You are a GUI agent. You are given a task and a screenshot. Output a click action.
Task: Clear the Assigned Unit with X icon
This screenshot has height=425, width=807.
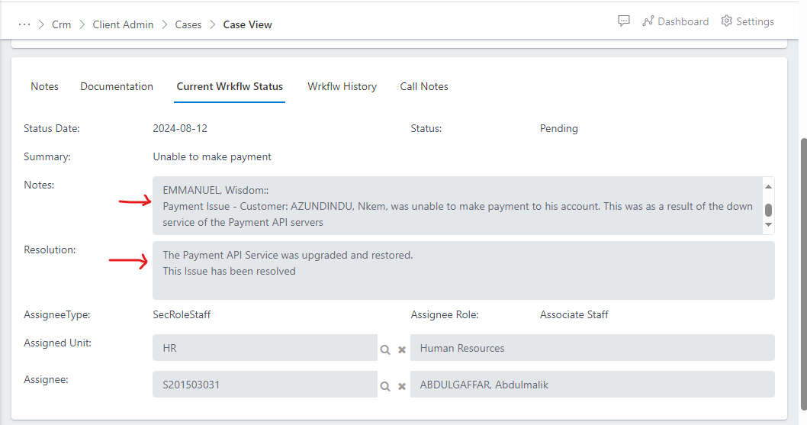click(x=402, y=349)
